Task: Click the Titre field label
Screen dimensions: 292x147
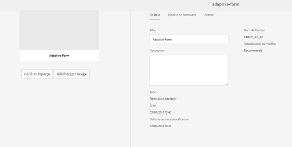Action: coord(153,30)
